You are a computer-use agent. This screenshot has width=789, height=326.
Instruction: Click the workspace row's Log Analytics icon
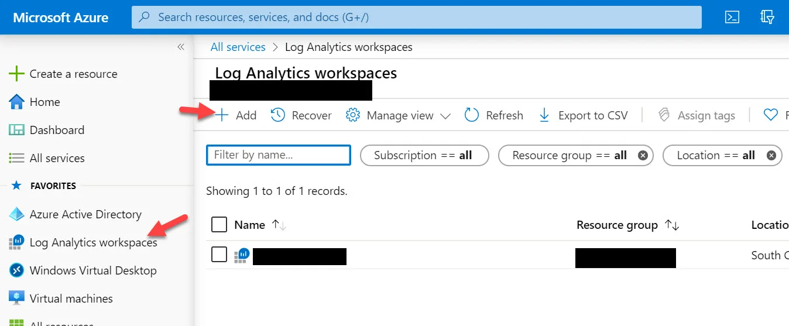pos(242,255)
